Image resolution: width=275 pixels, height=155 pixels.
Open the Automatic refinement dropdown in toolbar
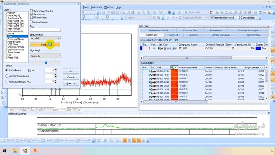(207, 12)
